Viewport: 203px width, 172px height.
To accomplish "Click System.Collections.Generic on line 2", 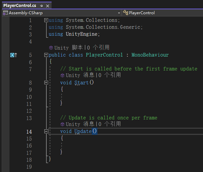I will pyautogui.click(x=103, y=27).
